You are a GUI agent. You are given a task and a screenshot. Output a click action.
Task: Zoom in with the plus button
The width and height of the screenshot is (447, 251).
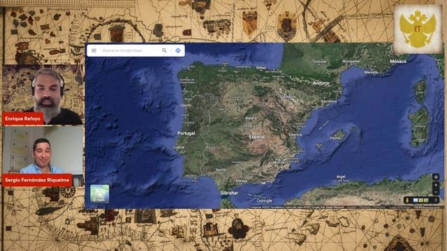[x=435, y=185]
